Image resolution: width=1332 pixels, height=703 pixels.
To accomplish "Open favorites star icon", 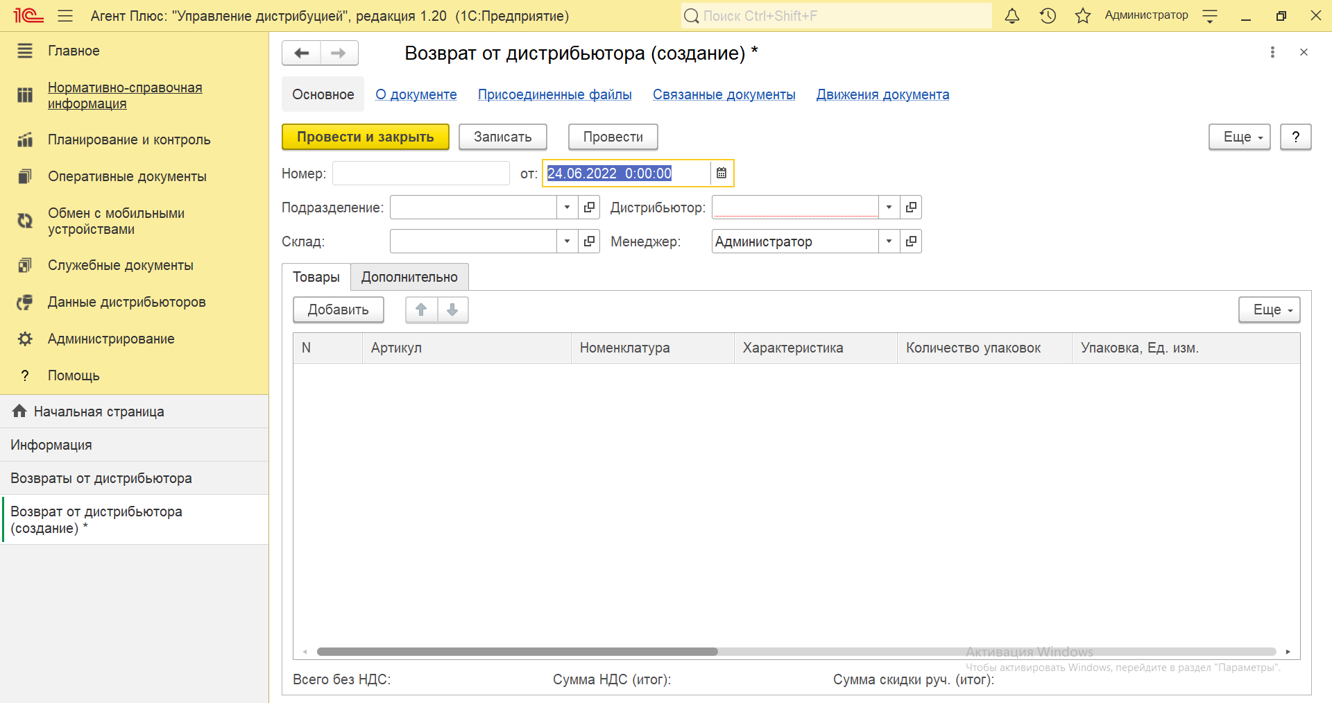I will pyautogui.click(x=1083, y=15).
